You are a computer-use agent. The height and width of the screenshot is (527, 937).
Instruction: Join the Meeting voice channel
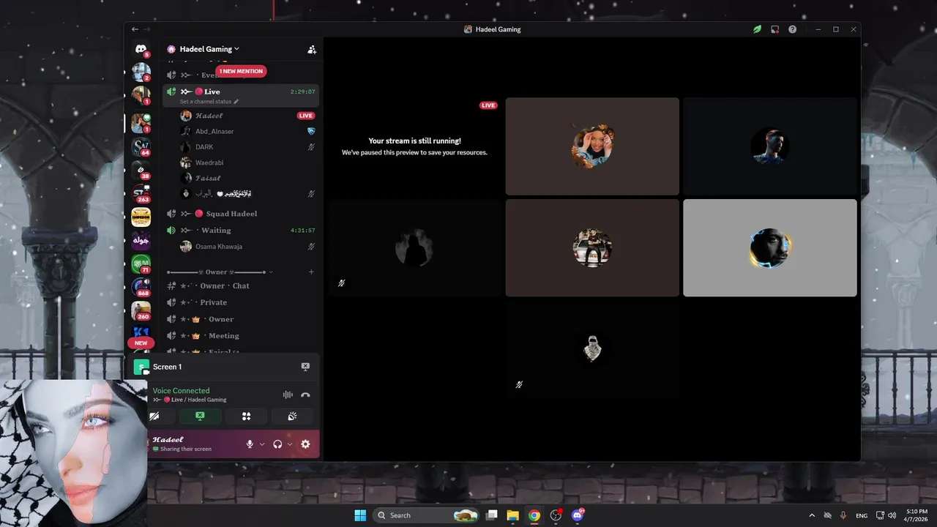pyautogui.click(x=240, y=336)
